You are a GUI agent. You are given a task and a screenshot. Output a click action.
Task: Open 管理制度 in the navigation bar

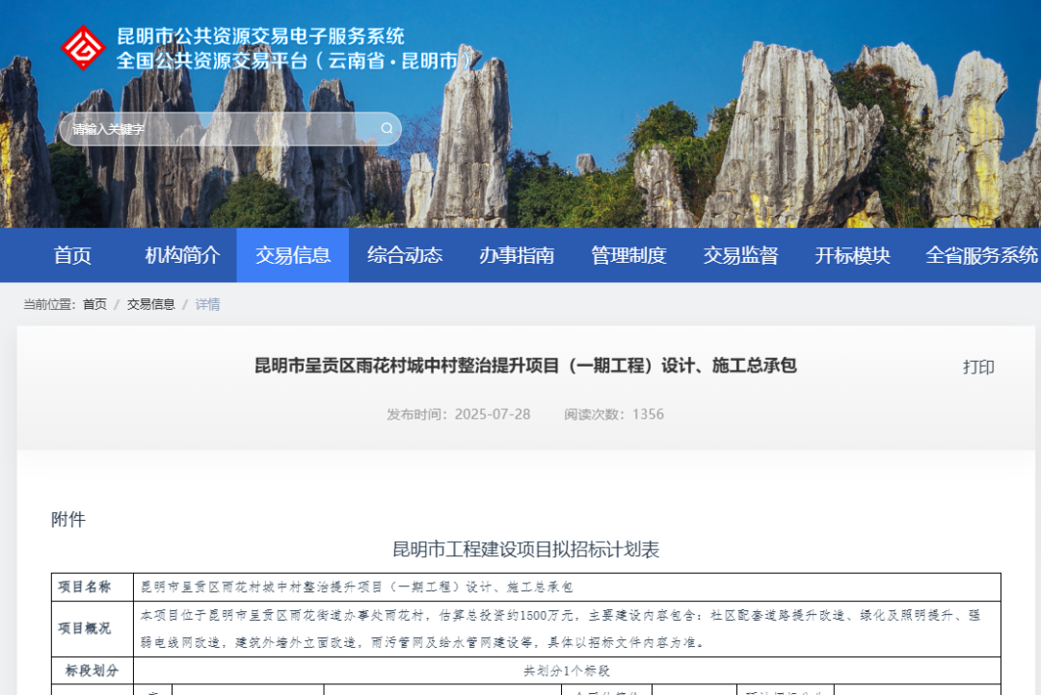pyautogui.click(x=628, y=255)
